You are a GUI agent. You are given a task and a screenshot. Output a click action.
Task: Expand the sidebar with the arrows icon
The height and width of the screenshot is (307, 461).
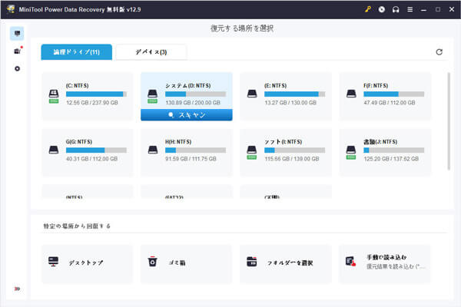click(17, 289)
